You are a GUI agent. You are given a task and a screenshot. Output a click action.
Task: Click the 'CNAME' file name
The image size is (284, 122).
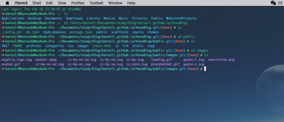tap(17, 46)
